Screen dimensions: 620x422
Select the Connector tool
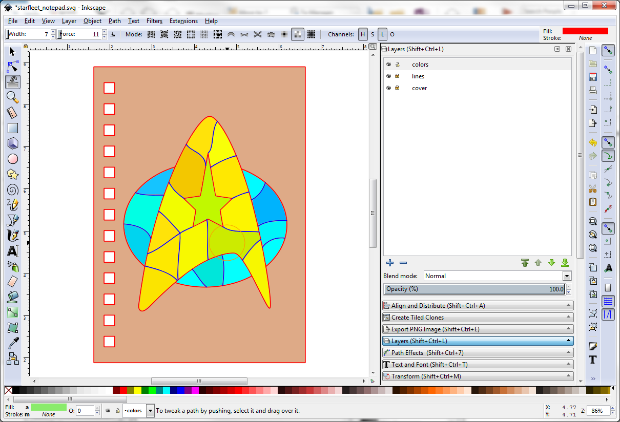13,358
